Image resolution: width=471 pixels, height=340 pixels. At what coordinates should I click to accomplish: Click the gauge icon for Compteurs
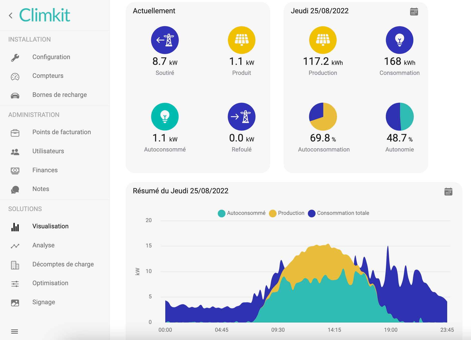(15, 76)
